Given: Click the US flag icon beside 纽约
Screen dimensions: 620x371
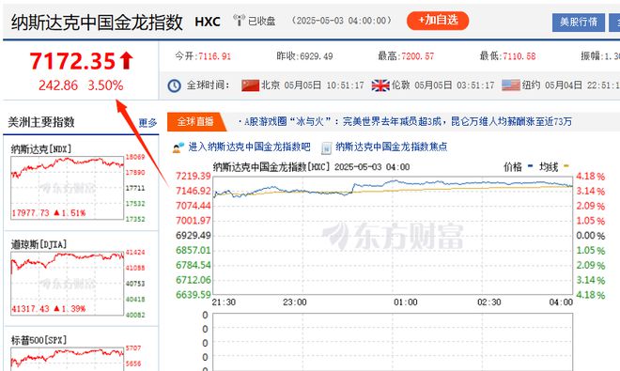Looking at the screenshot, I should click(x=511, y=85).
